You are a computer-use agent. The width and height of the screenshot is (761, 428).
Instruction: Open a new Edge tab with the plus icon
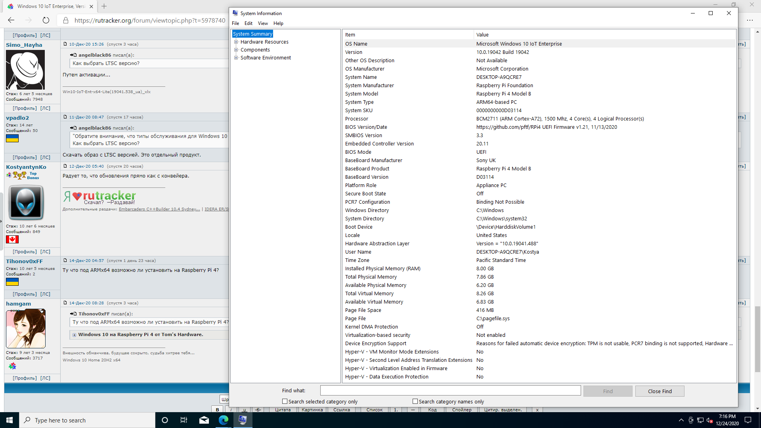104,6
